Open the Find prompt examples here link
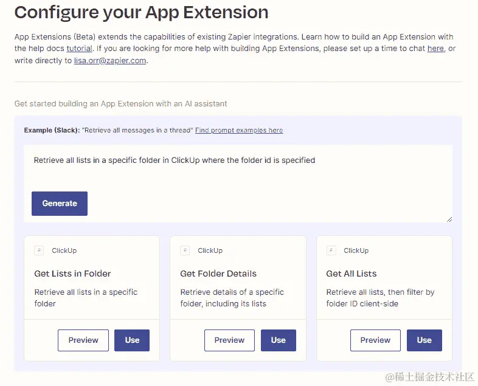The width and height of the screenshot is (478, 386). click(239, 130)
